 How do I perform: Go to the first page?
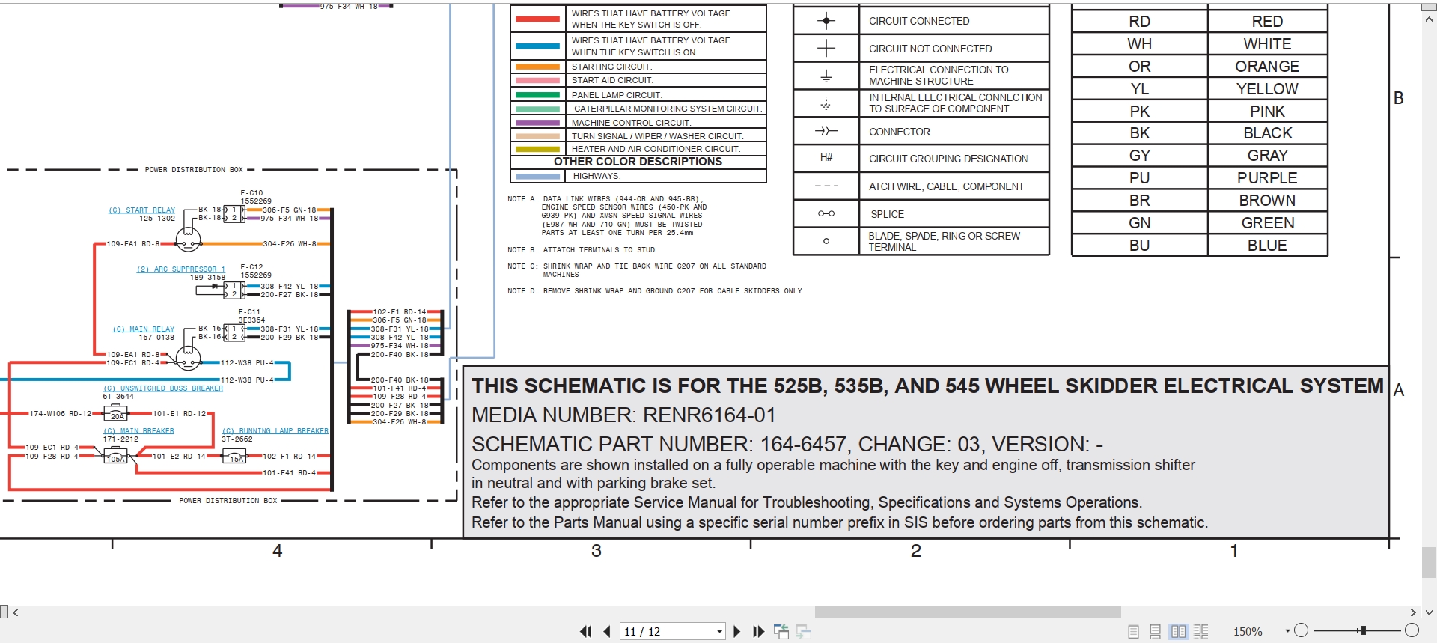[585, 631]
